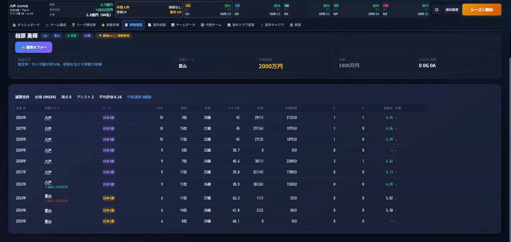The height and width of the screenshot is (242, 511).
Task: Click the chart icon beside チームデータ
Action: 173,25
